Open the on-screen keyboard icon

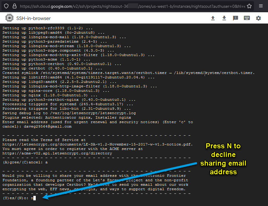[247, 18]
